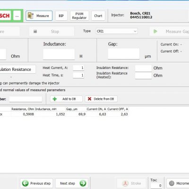Open the PWM Regulator tab
189x189 pixels.
click(79, 16)
